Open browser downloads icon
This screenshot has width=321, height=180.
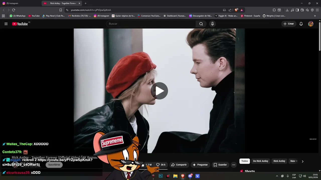click(x=287, y=10)
